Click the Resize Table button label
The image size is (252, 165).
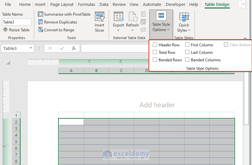pos(19,30)
